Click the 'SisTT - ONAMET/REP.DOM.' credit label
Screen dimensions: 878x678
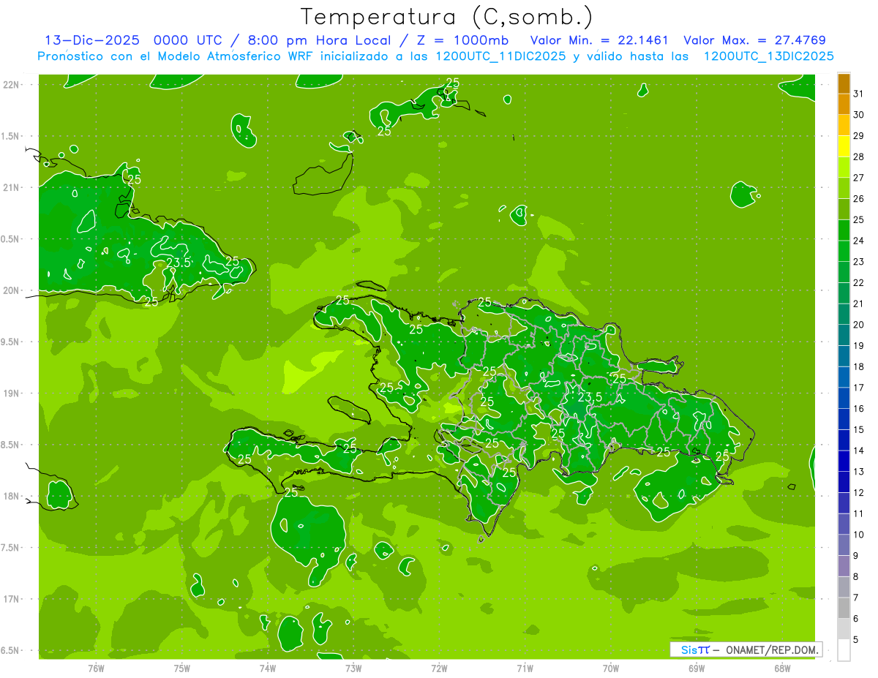746,649
